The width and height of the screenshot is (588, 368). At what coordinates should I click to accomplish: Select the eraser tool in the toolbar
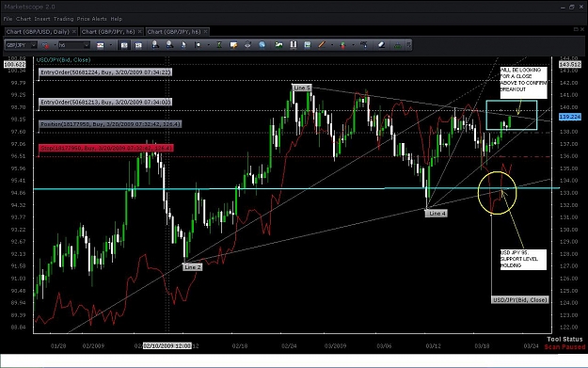(x=381, y=45)
